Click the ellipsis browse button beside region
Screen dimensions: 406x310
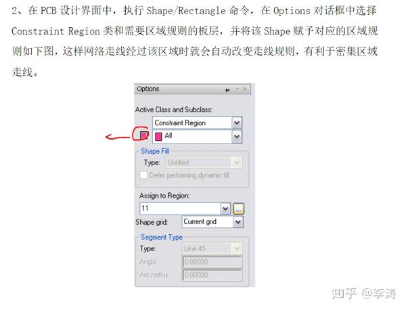tap(238, 208)
